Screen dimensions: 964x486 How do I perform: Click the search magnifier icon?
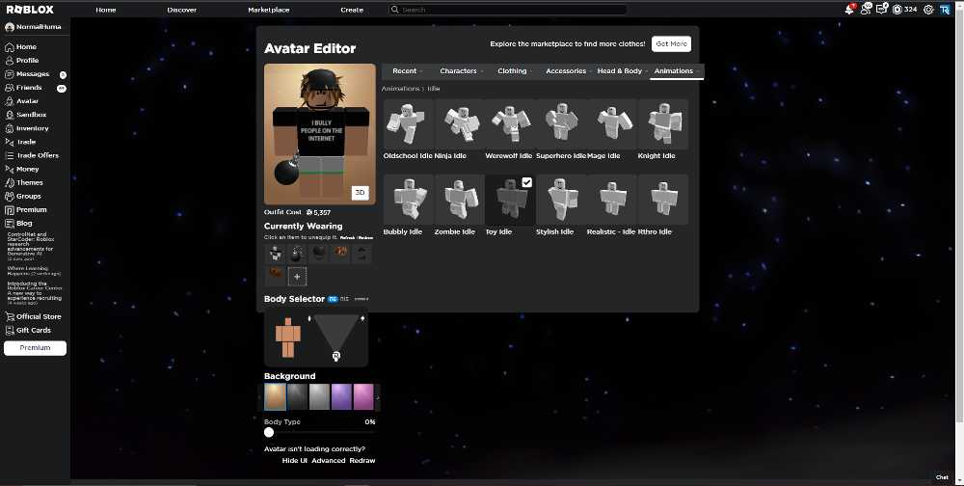[x=395, y=10]
